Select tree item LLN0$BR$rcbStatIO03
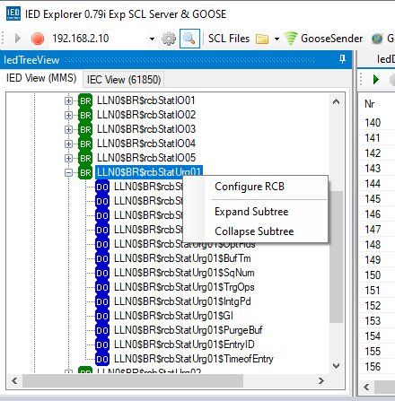 coord(146,129)
